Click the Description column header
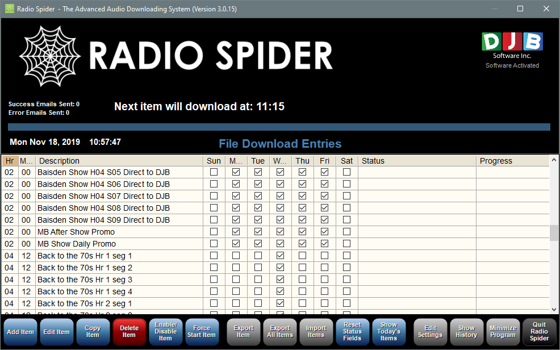This screenshot has width=560, height=350. tap(119, 161)
